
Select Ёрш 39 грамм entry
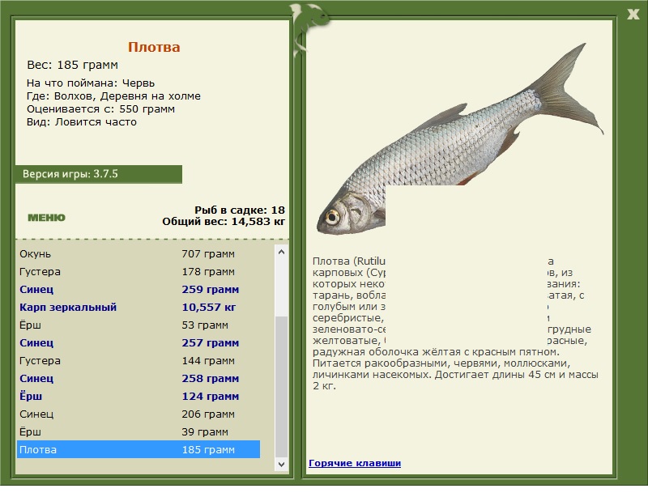point(139,431)
